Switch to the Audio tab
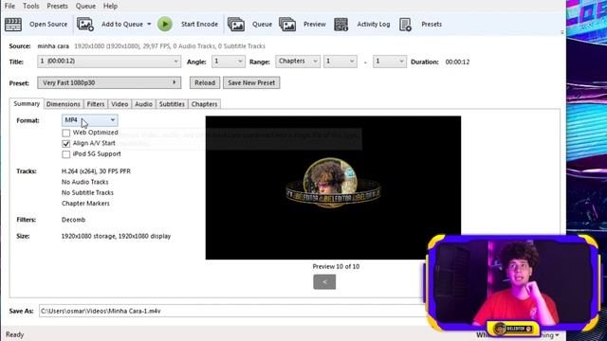The image size is (607, 341). coord(143,104)
